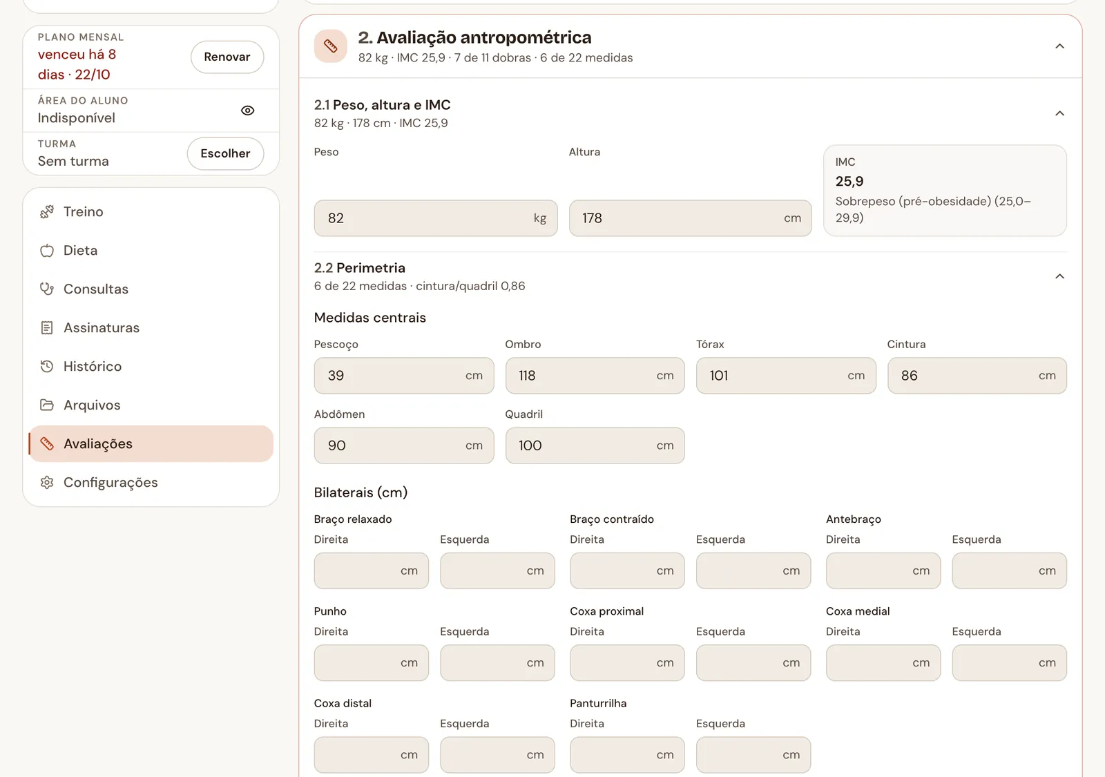Click the Renovar plan button
The image size is (1105, 777).
(x=227, y=57)
